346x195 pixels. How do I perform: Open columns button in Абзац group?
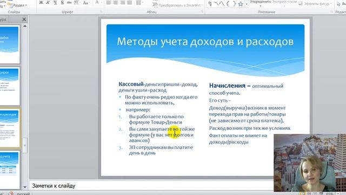pyautogui.click(x=139, y=3)
